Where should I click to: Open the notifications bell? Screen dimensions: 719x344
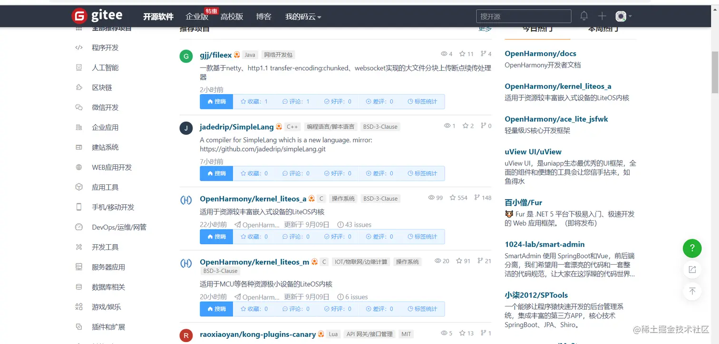pyautogui.click(x=584, y=16)
